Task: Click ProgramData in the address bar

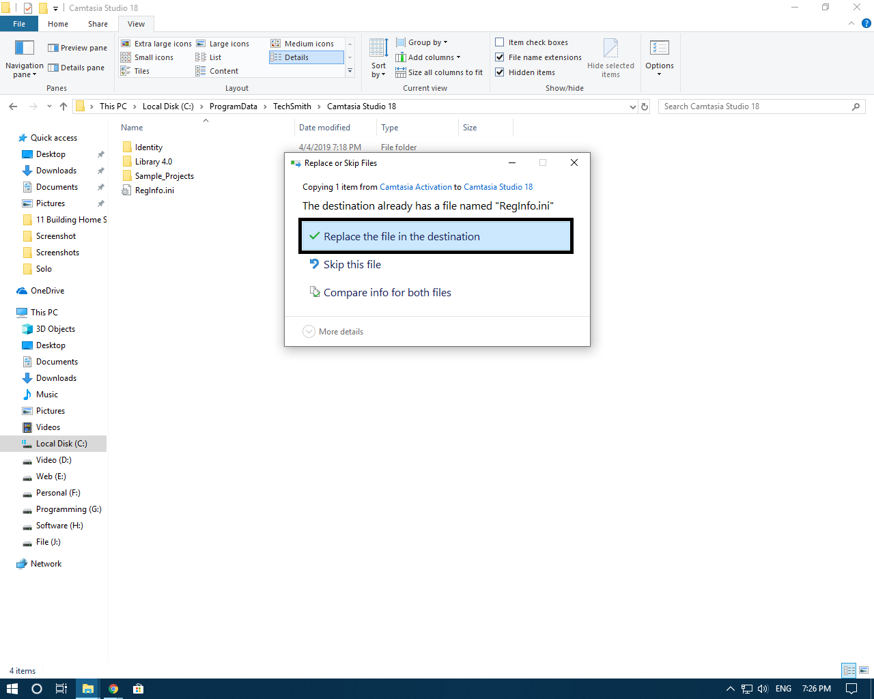Action: click(x=234, y=106)
